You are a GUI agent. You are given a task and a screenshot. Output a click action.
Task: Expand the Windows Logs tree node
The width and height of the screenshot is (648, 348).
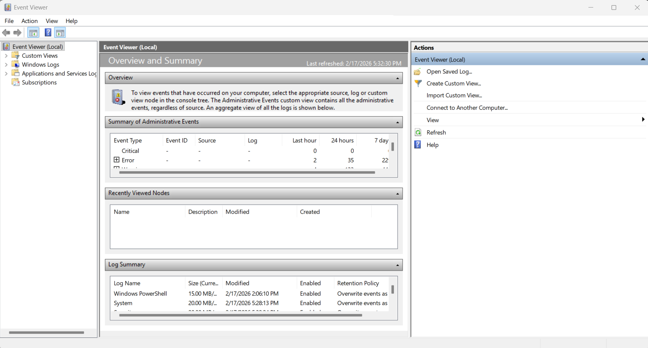click(x=6, y=65)
